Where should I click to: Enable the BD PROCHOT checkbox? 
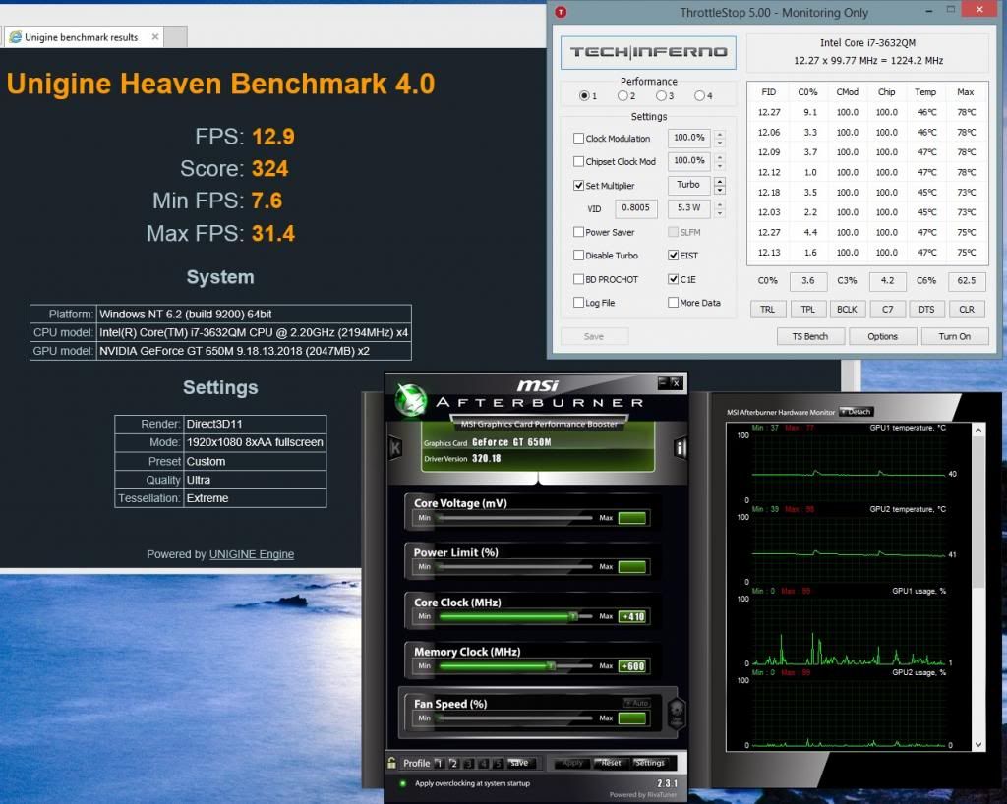pos(578,279)
